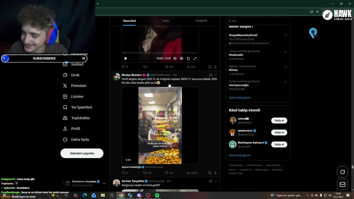354x199 pixels.
Task: Unmute the top video's volume icon
Action: click(175, 58)
